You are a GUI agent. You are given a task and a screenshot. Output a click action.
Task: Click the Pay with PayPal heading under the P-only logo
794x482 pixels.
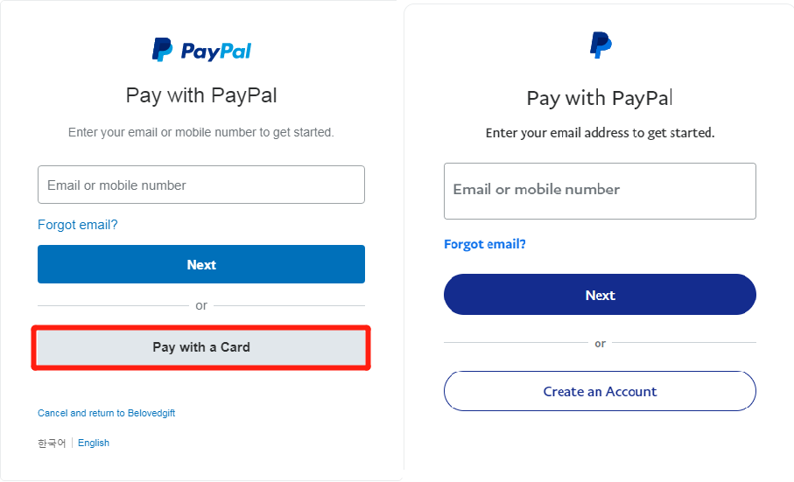pos(600,98)
